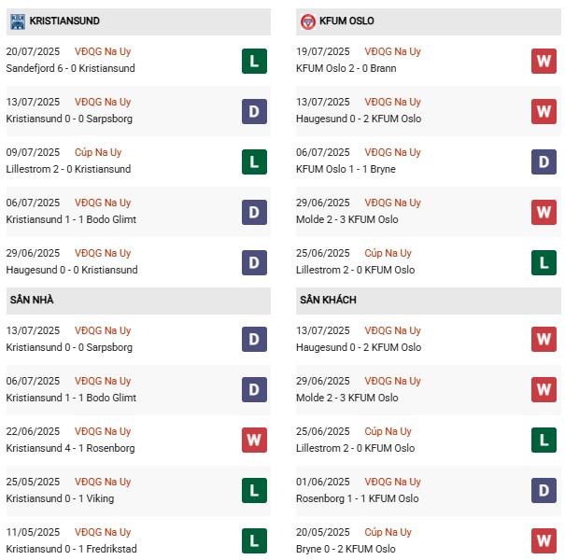This screenshot has height=560, width=565.
Task: Click the loss badge for Kristiansund 0-1 Fredrikstad
Action: [254, 541]
